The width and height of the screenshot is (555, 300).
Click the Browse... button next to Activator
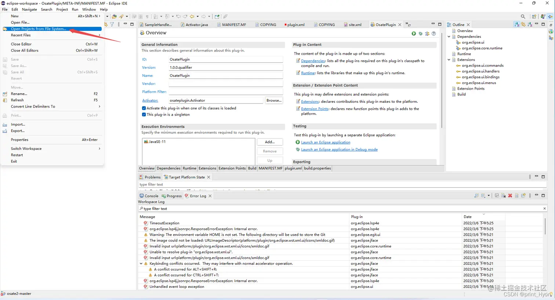click(274, 100)
